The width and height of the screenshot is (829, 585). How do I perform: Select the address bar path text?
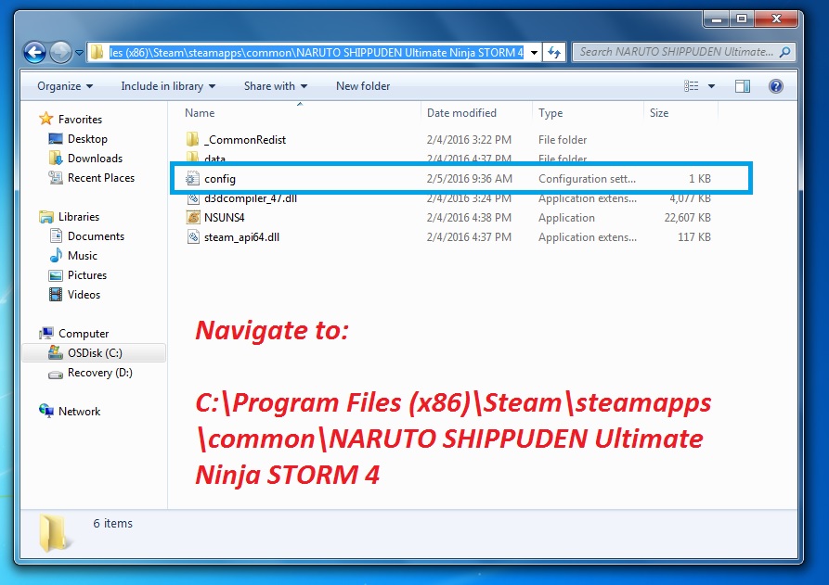pos(317,52)
